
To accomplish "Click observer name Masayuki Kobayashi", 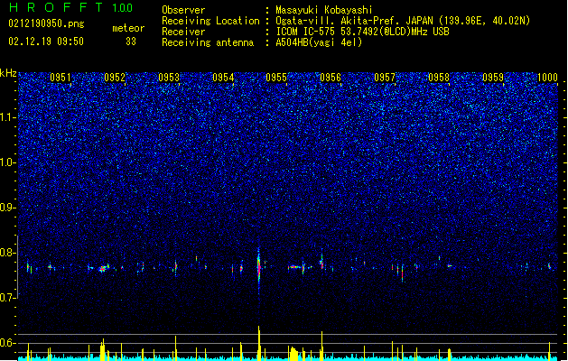I will [324, 10].
